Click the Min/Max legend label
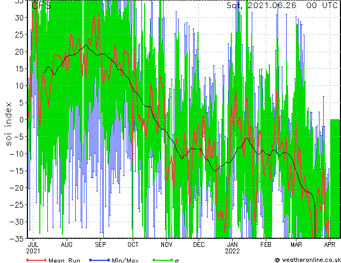 pos(125,260)
